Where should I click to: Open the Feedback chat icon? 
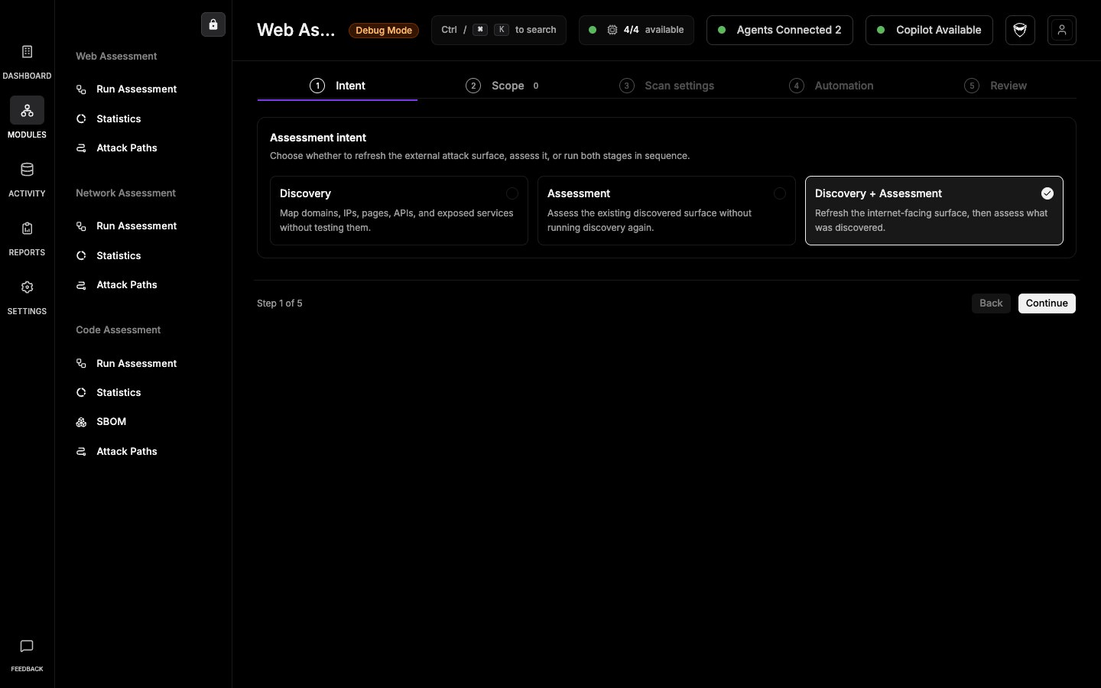click(x=27, y=646)
